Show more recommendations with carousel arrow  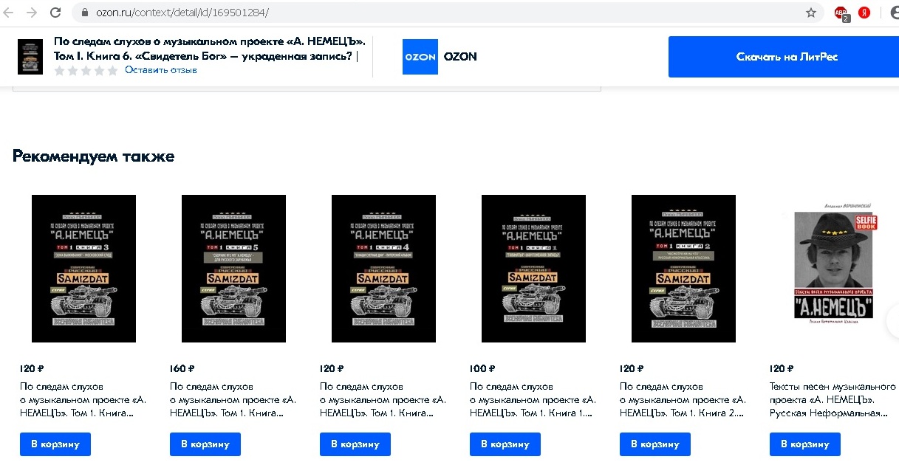point(893,321)
